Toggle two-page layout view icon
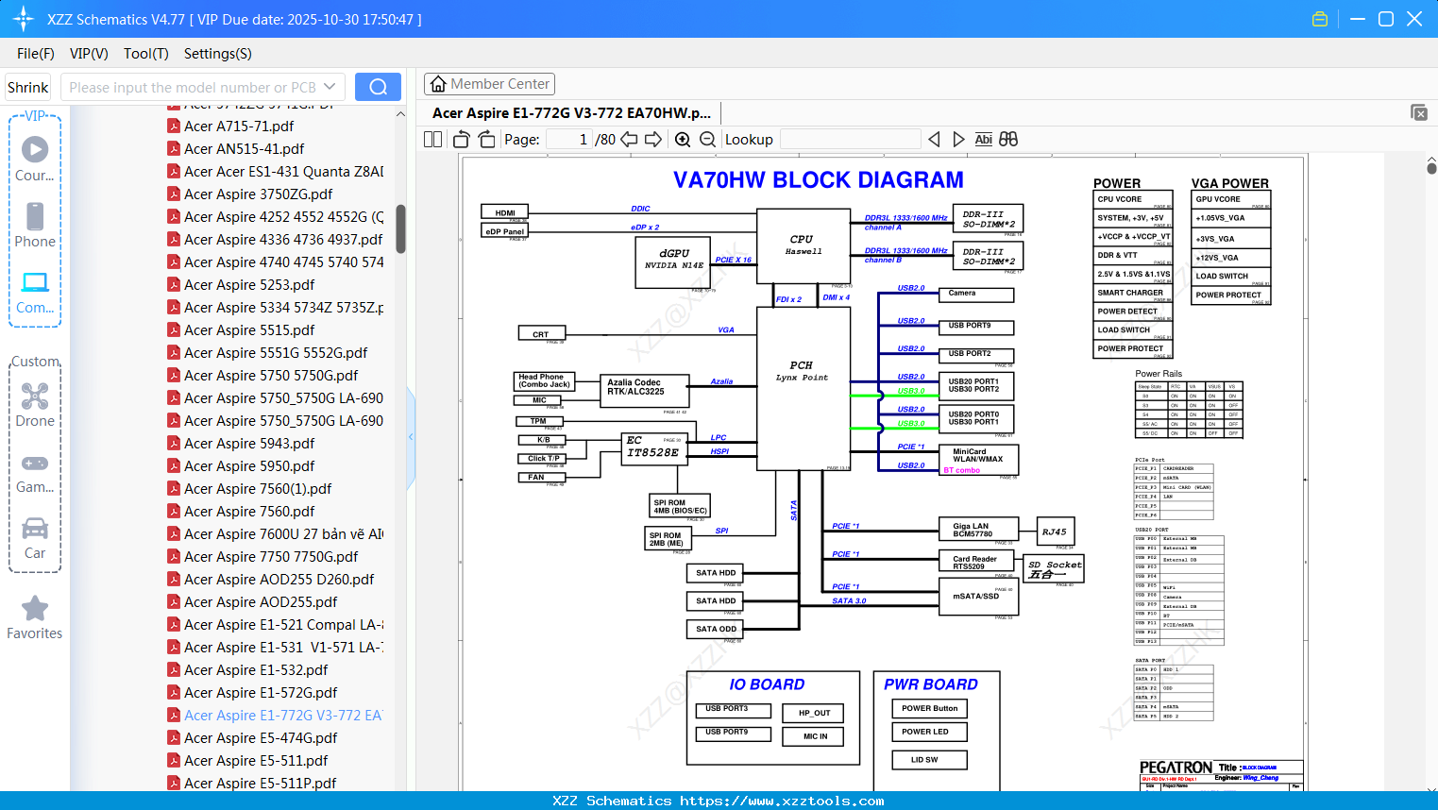 coord(432,140)
